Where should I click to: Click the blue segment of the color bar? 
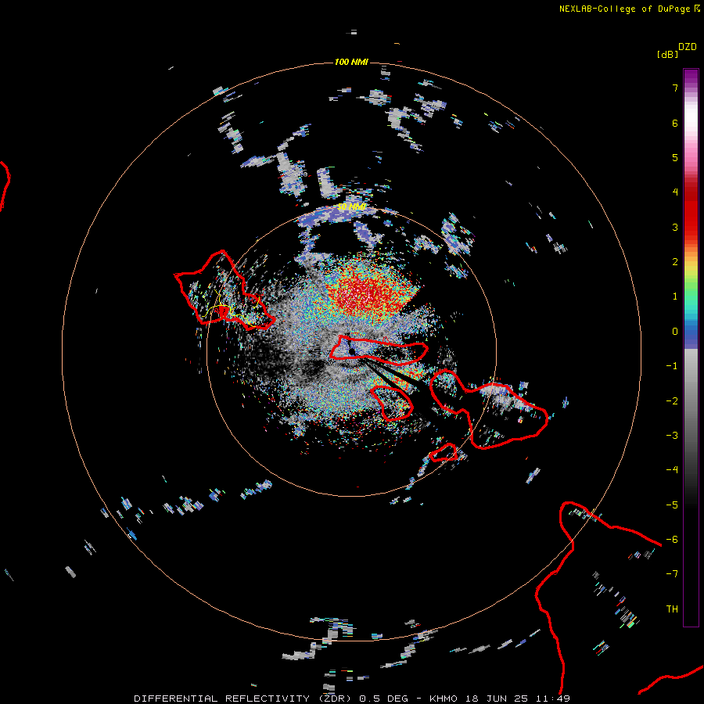[x=691, y=333]
